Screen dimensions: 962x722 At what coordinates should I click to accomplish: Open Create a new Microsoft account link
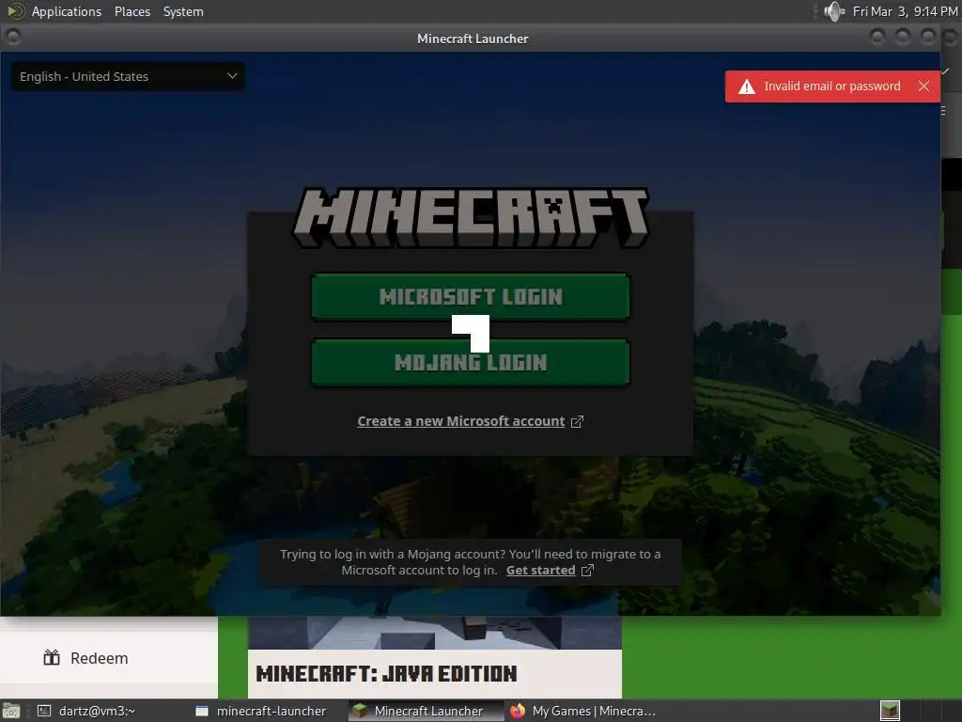coord(460,421)
